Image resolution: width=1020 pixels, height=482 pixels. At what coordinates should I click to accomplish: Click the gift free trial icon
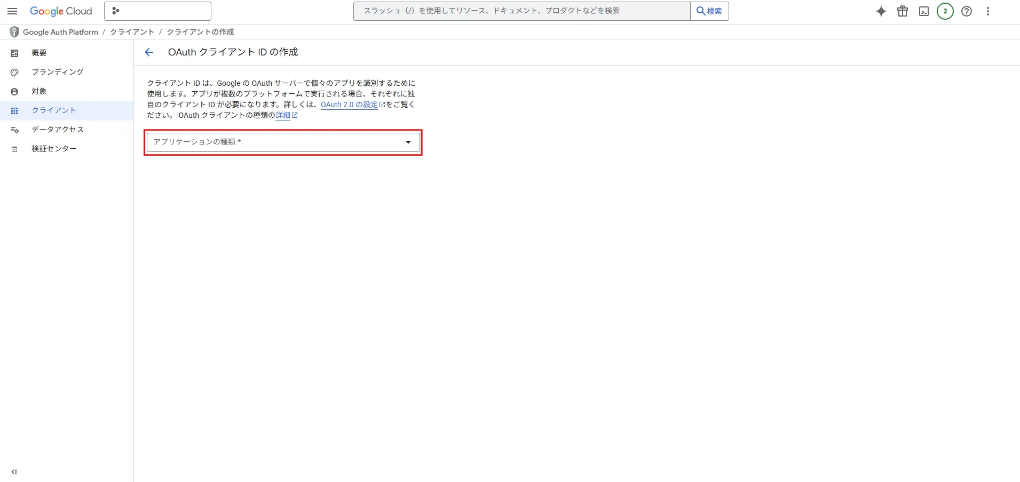[903, 11]
